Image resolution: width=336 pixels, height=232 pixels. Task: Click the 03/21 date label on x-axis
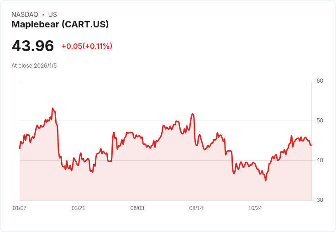click(79, 208)
